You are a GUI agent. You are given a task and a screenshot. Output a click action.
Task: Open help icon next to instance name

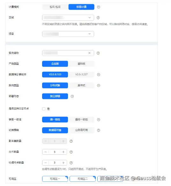point(98,53)
